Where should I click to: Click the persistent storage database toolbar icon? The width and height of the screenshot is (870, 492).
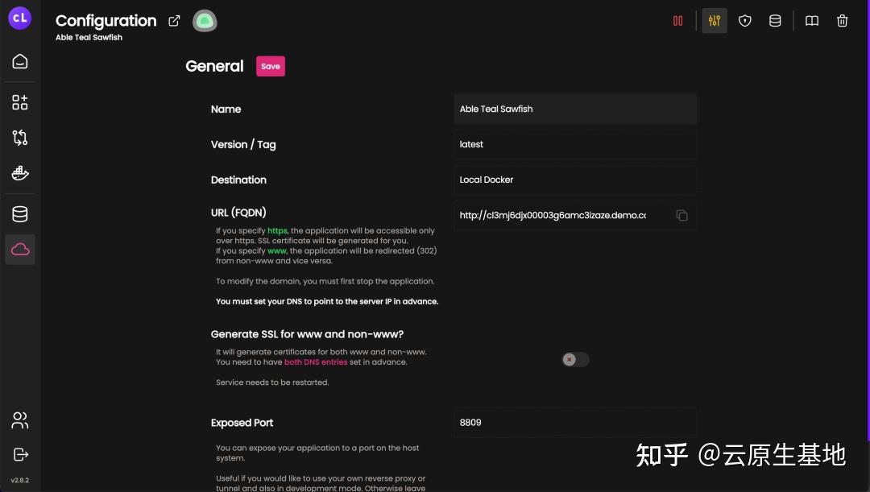point(775,20)
